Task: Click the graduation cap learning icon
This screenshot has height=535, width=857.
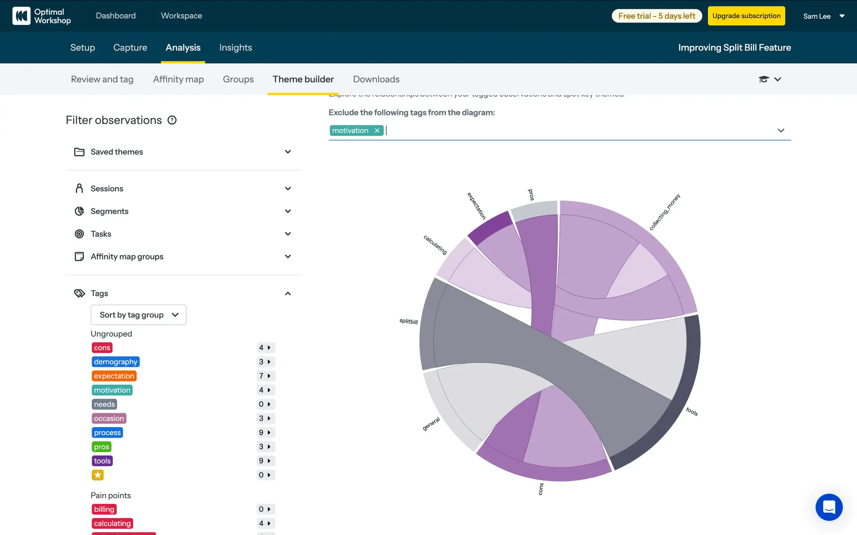Action: [x=764, y=79]
